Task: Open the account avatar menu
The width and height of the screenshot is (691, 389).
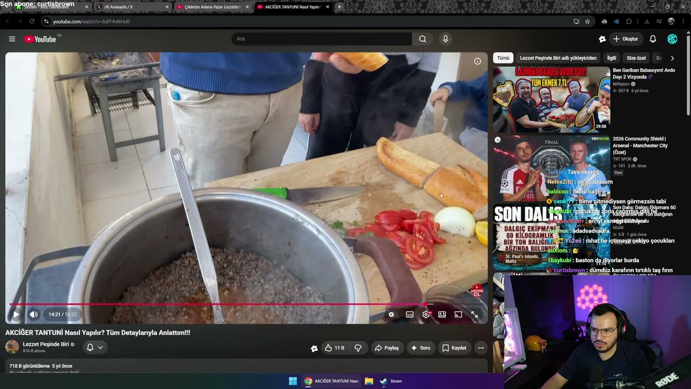Action: (672, 39)
